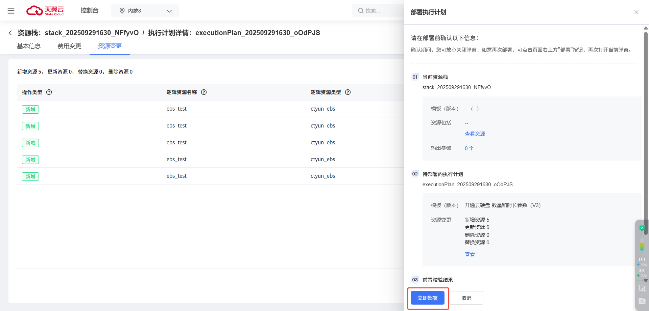The width and height of the screenshot is (649, 311).
Task: Select the 资源变更 tab
Action: pos(110,46)
